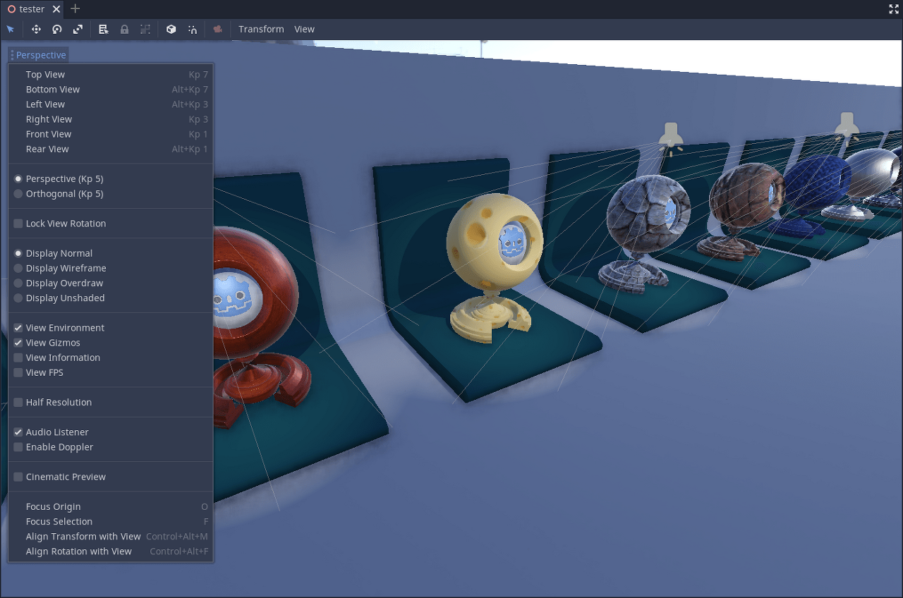
Task: Click the group children unselectable icon
Action: (145, 29)
